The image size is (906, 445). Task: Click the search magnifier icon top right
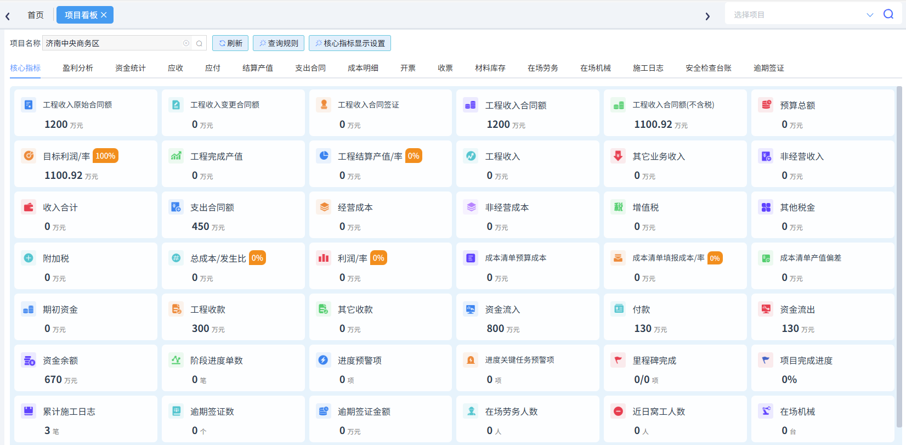(x=888, y=14)
